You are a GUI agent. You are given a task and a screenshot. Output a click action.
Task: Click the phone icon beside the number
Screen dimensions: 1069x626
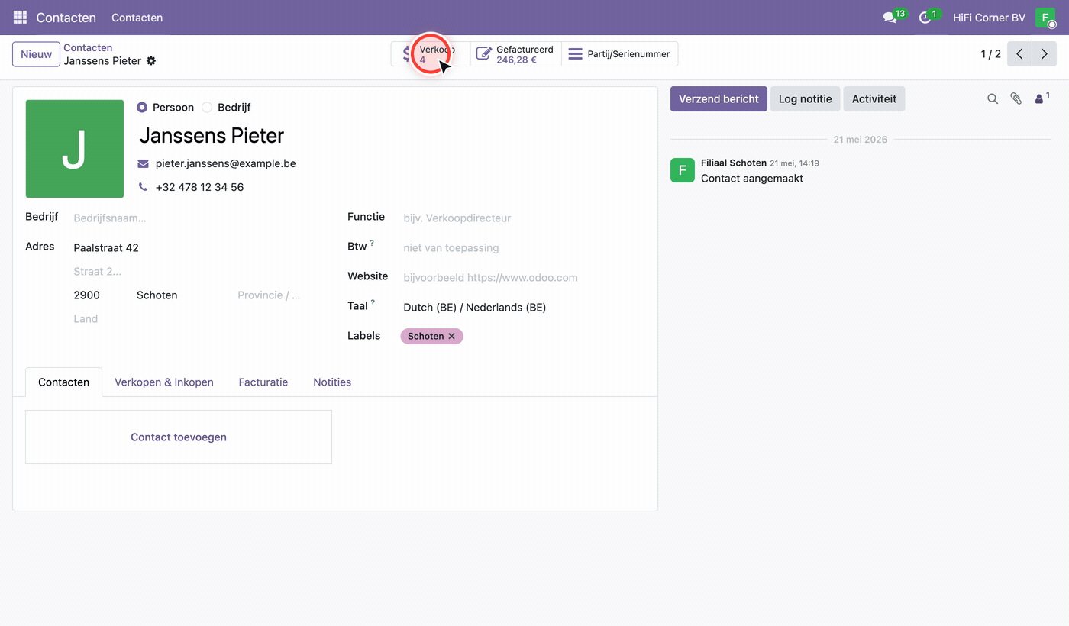pyautogui.click(x=143, y=187)
